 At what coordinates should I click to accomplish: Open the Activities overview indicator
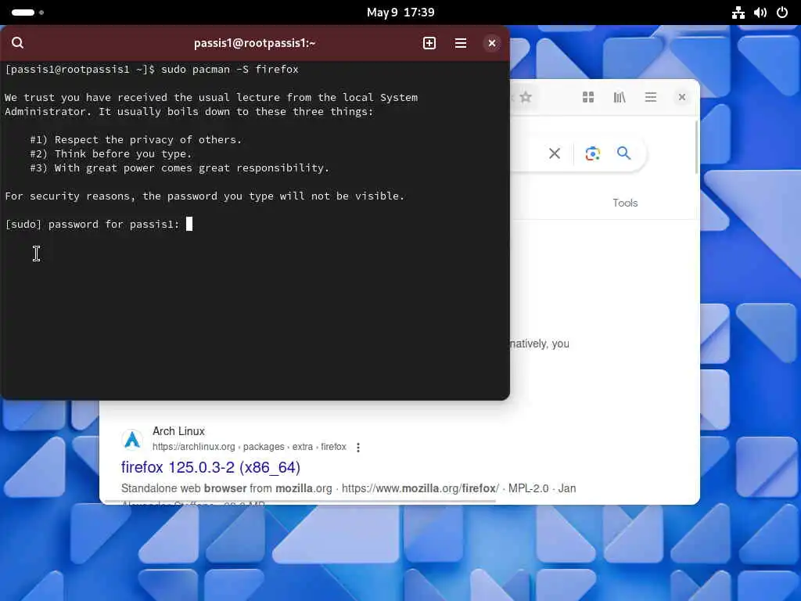pyautogui.click(x=27, y=13)
